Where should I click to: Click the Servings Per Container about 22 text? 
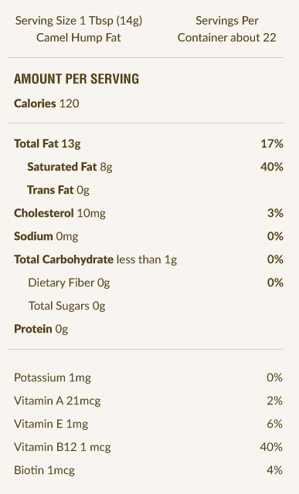click(227, 29)
